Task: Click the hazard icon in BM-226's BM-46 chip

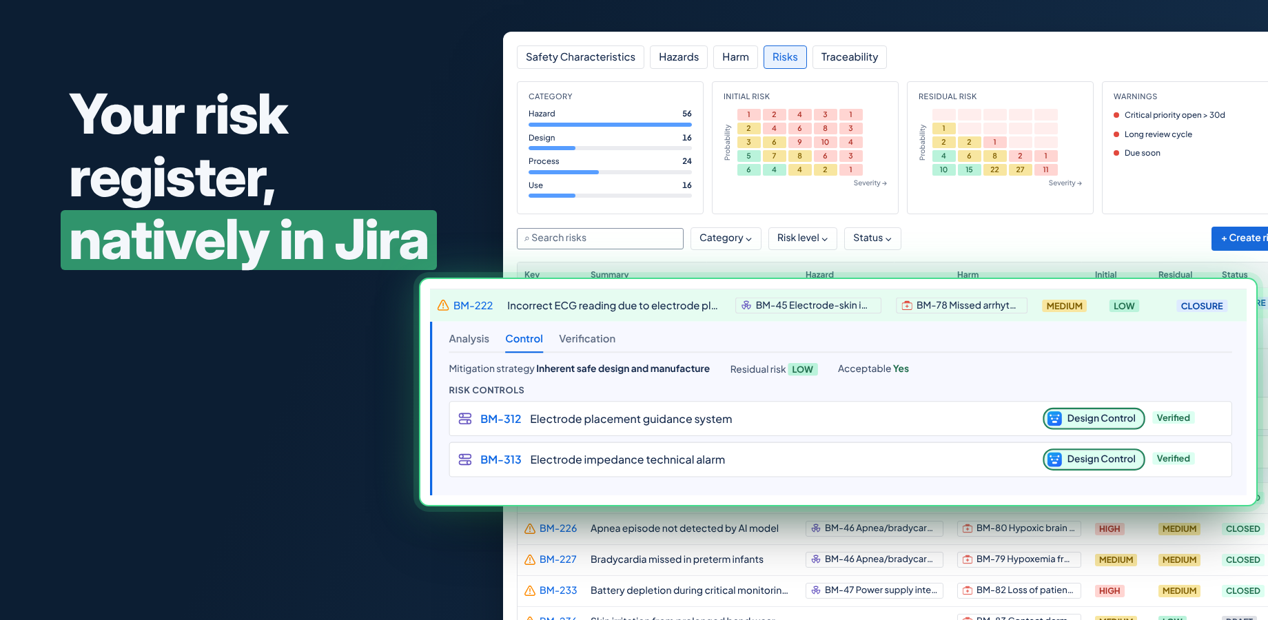Action: click(x=816, y=528)
